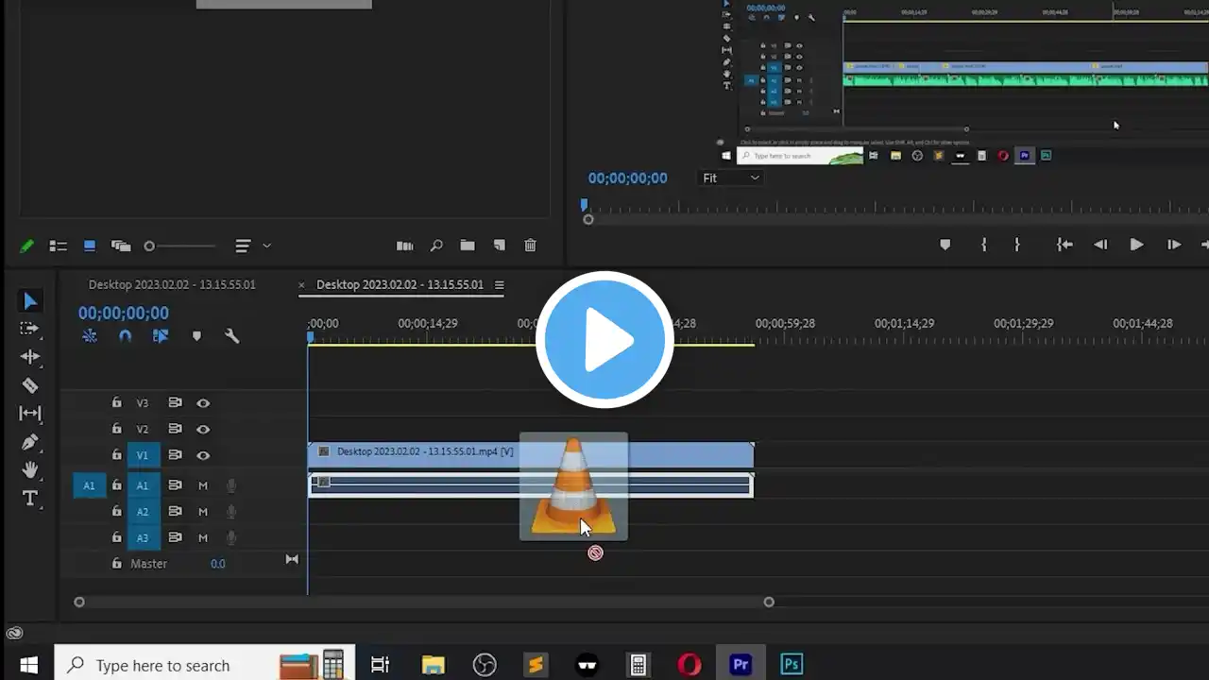Expand the Project panel sort dropdown arrow
Screen dimensions: 1209x680
(x=266, y=246)
